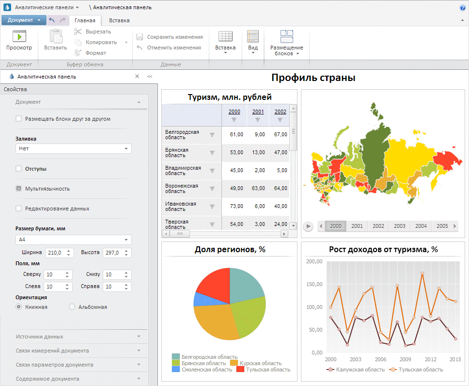Image resolution: width=469 pixels, height=386 pixels.
Task: Select the Альбомная orientation radio button
Action: [x=72, y=307]
